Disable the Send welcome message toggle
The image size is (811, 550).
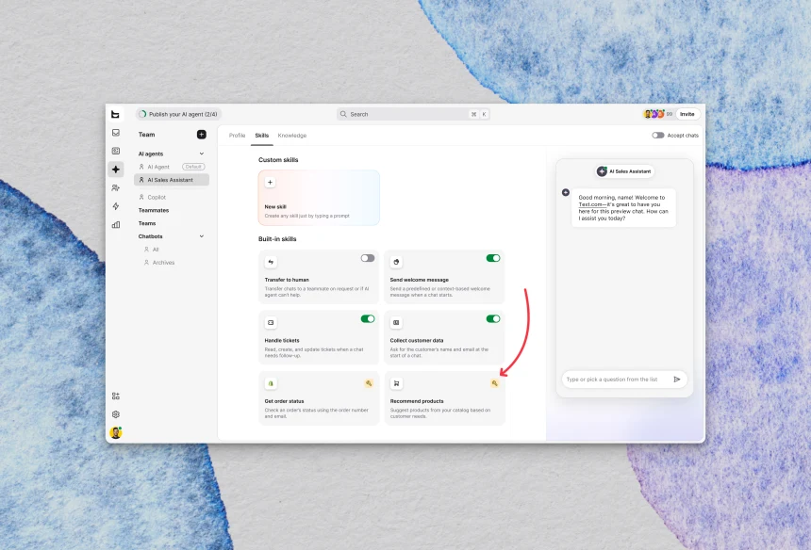(x=493, y=258)
